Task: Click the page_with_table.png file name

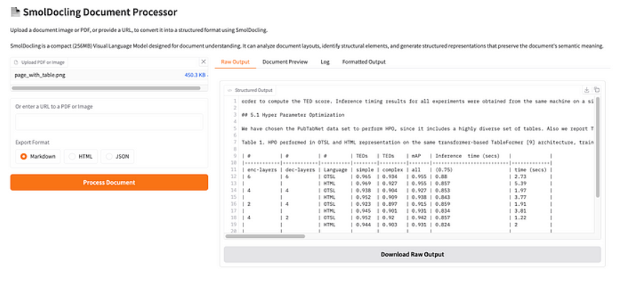Action: tap(40, 75)
